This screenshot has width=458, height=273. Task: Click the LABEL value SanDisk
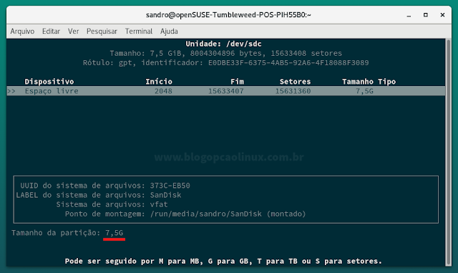[x=165, y=195]
